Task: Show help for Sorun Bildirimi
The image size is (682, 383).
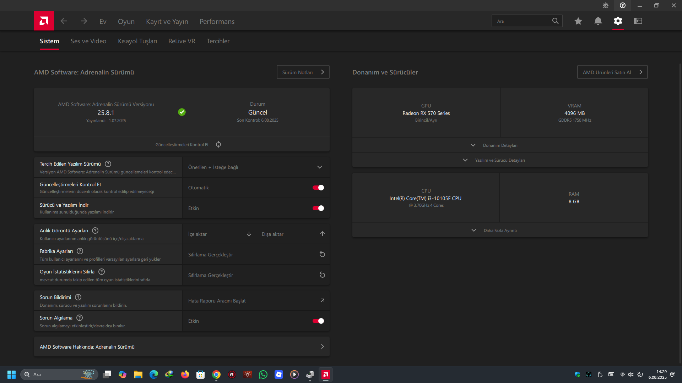Action: [78, 297]
